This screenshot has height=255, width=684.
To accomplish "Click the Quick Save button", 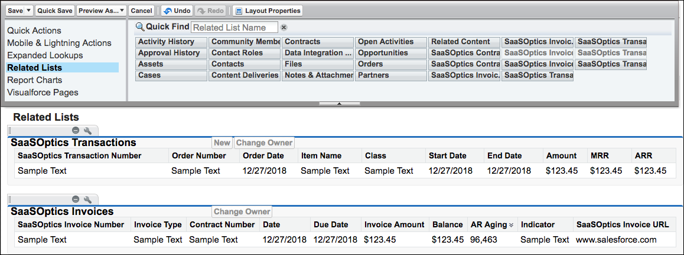I will pyautogui.click(x=55, y=11).
